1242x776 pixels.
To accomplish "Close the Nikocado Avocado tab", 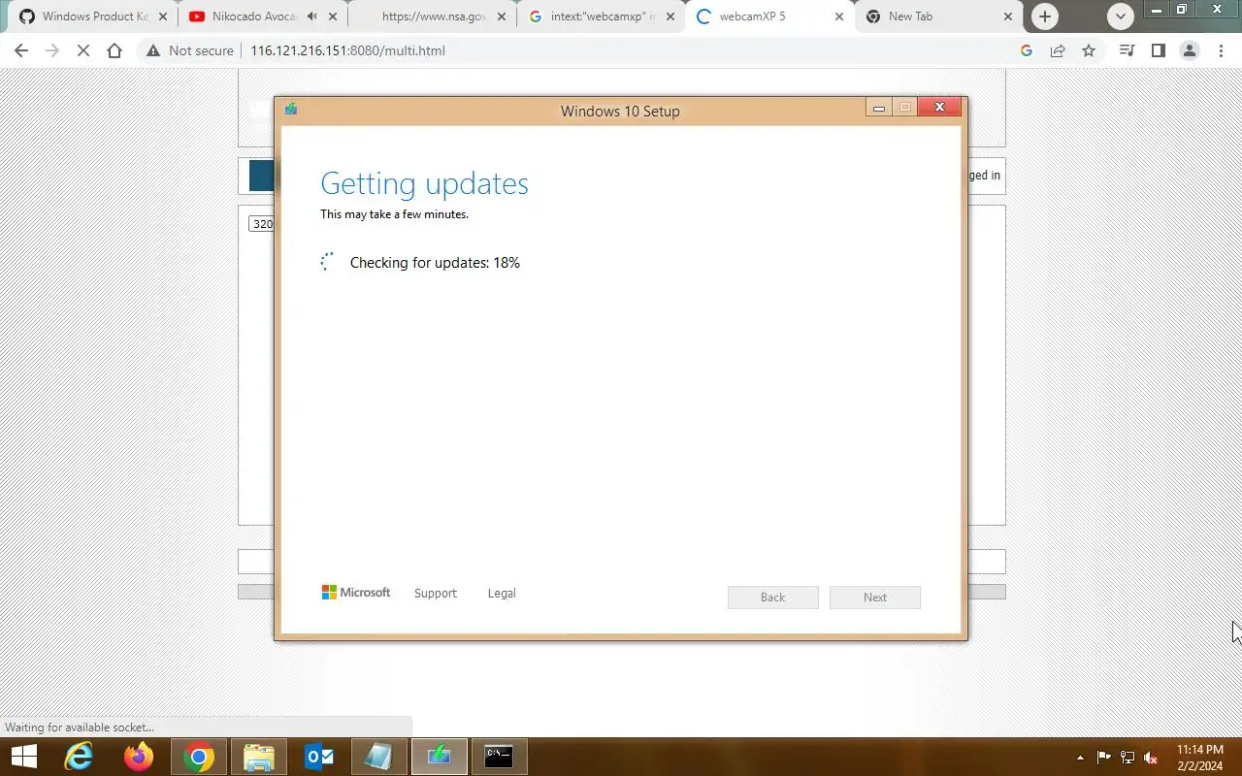I will coord(333,16).
